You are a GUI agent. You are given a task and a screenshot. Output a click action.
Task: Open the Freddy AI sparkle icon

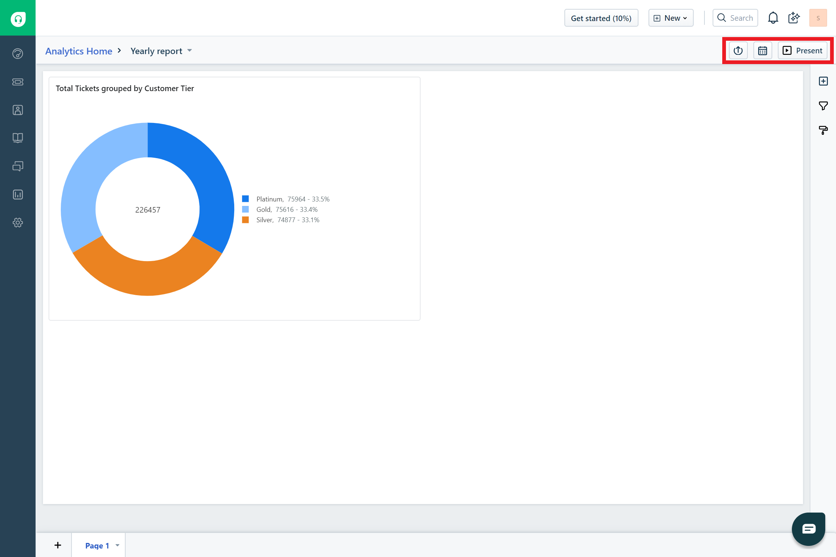point(794,18)
